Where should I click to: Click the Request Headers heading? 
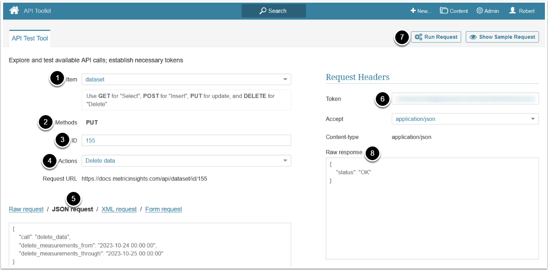pyautogui.click(x=358, y=77)
